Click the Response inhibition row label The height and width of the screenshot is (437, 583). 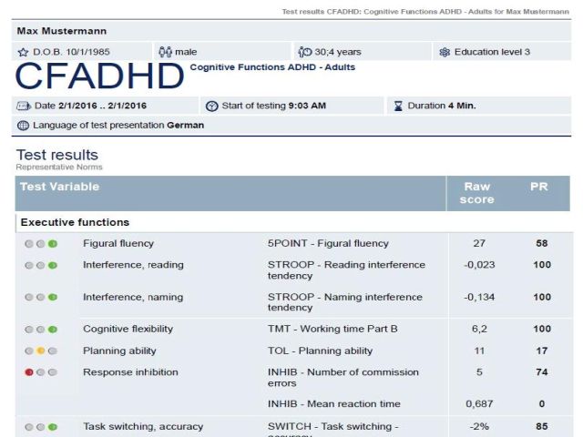pyautogui.click(x=130, y=372)
